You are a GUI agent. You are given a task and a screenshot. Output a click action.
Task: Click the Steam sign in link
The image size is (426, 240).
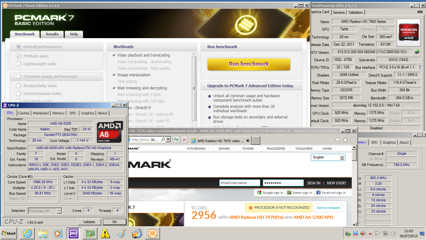tap(300, 193)
